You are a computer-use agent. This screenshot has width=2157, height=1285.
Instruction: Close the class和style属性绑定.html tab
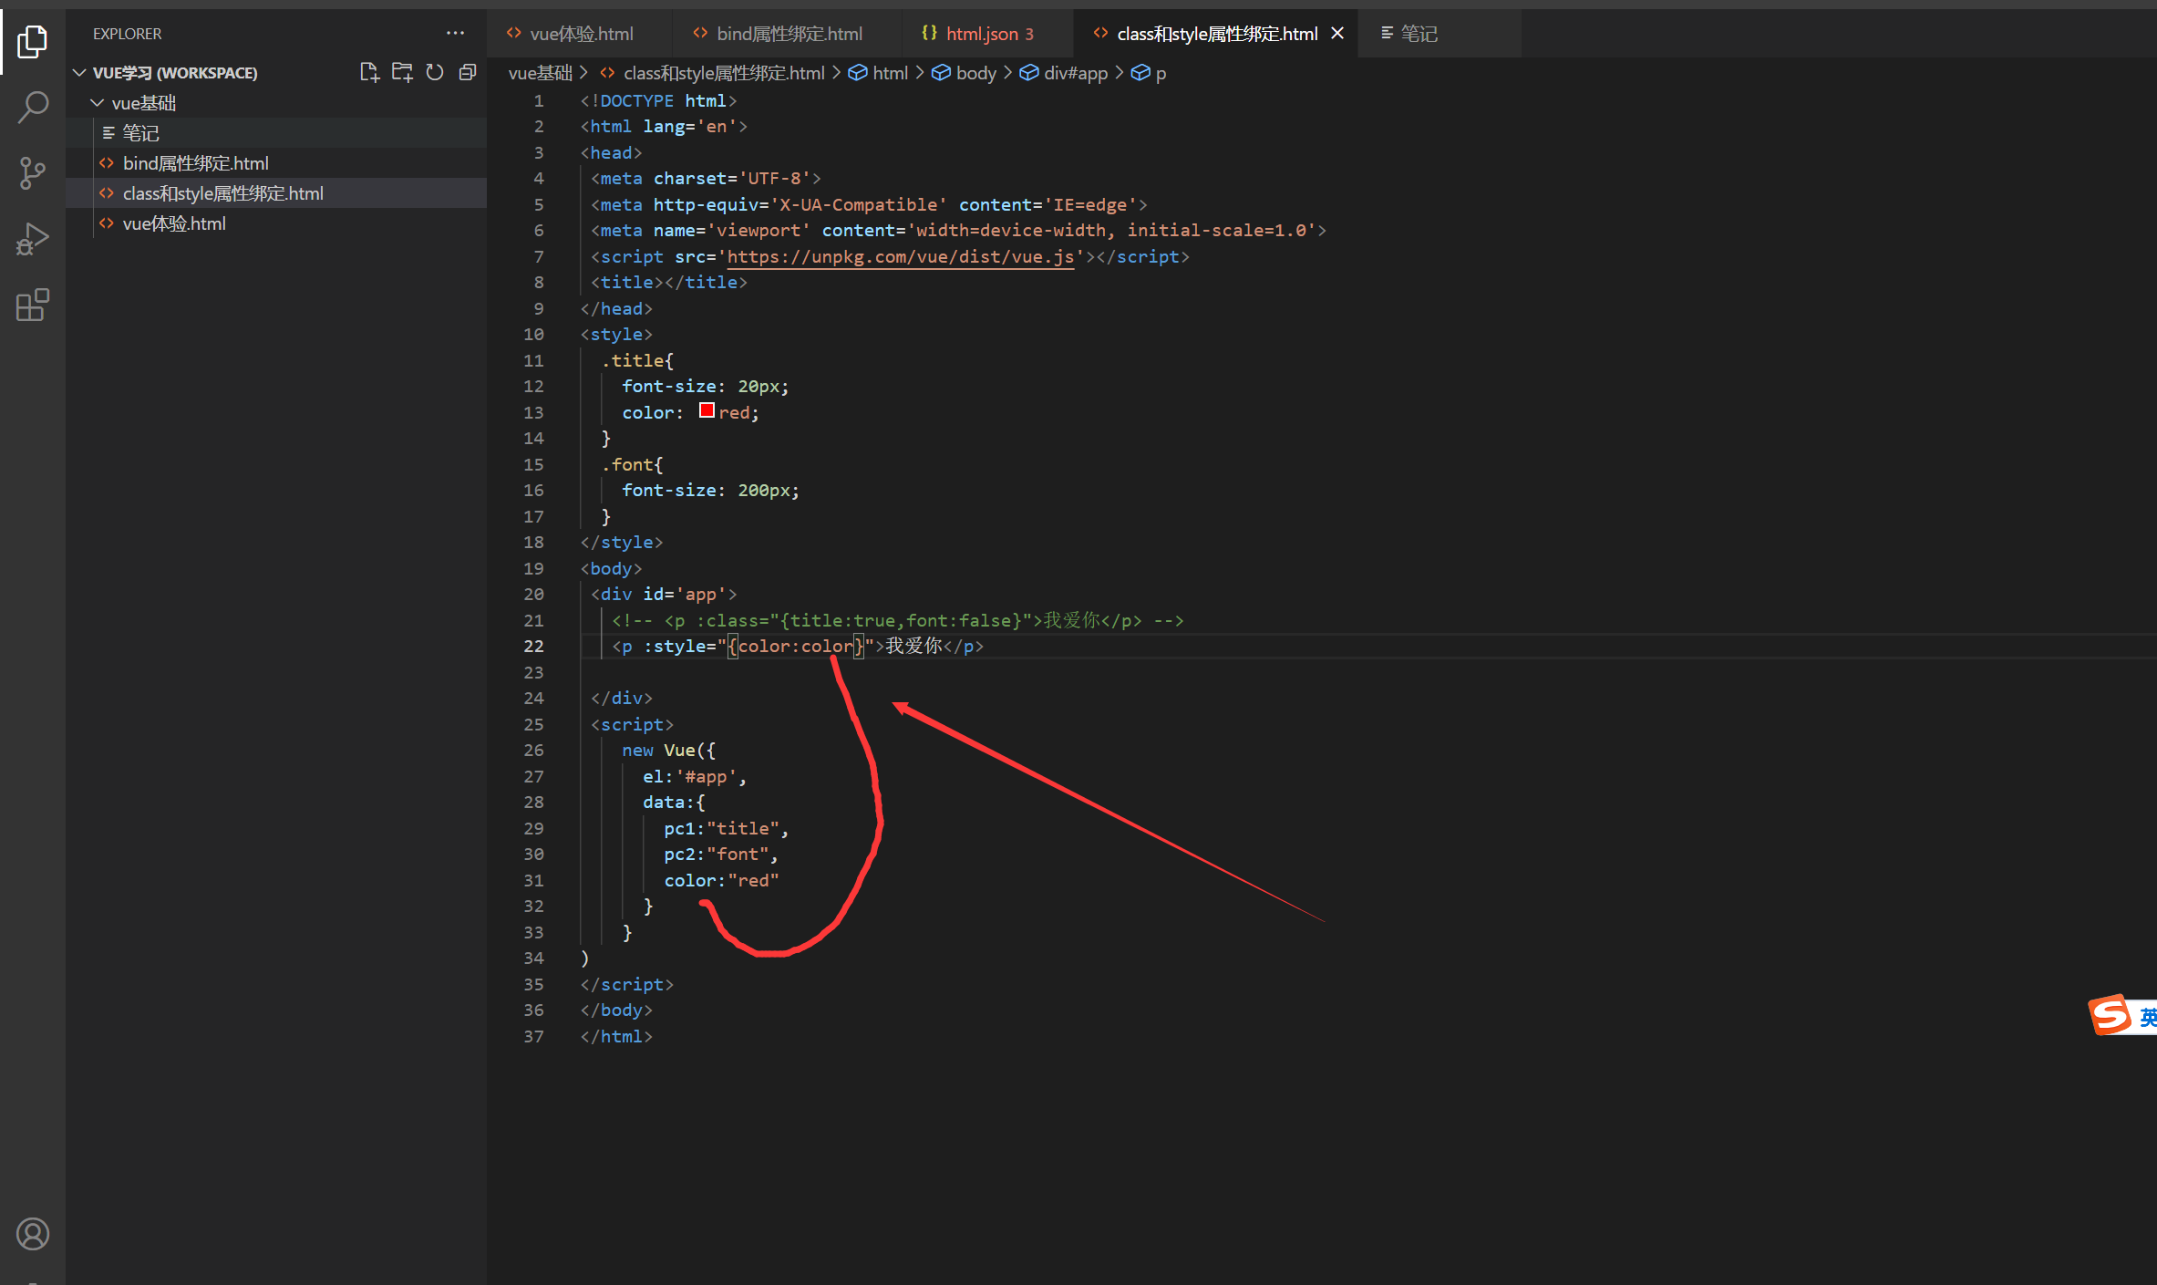(1337, 34)
